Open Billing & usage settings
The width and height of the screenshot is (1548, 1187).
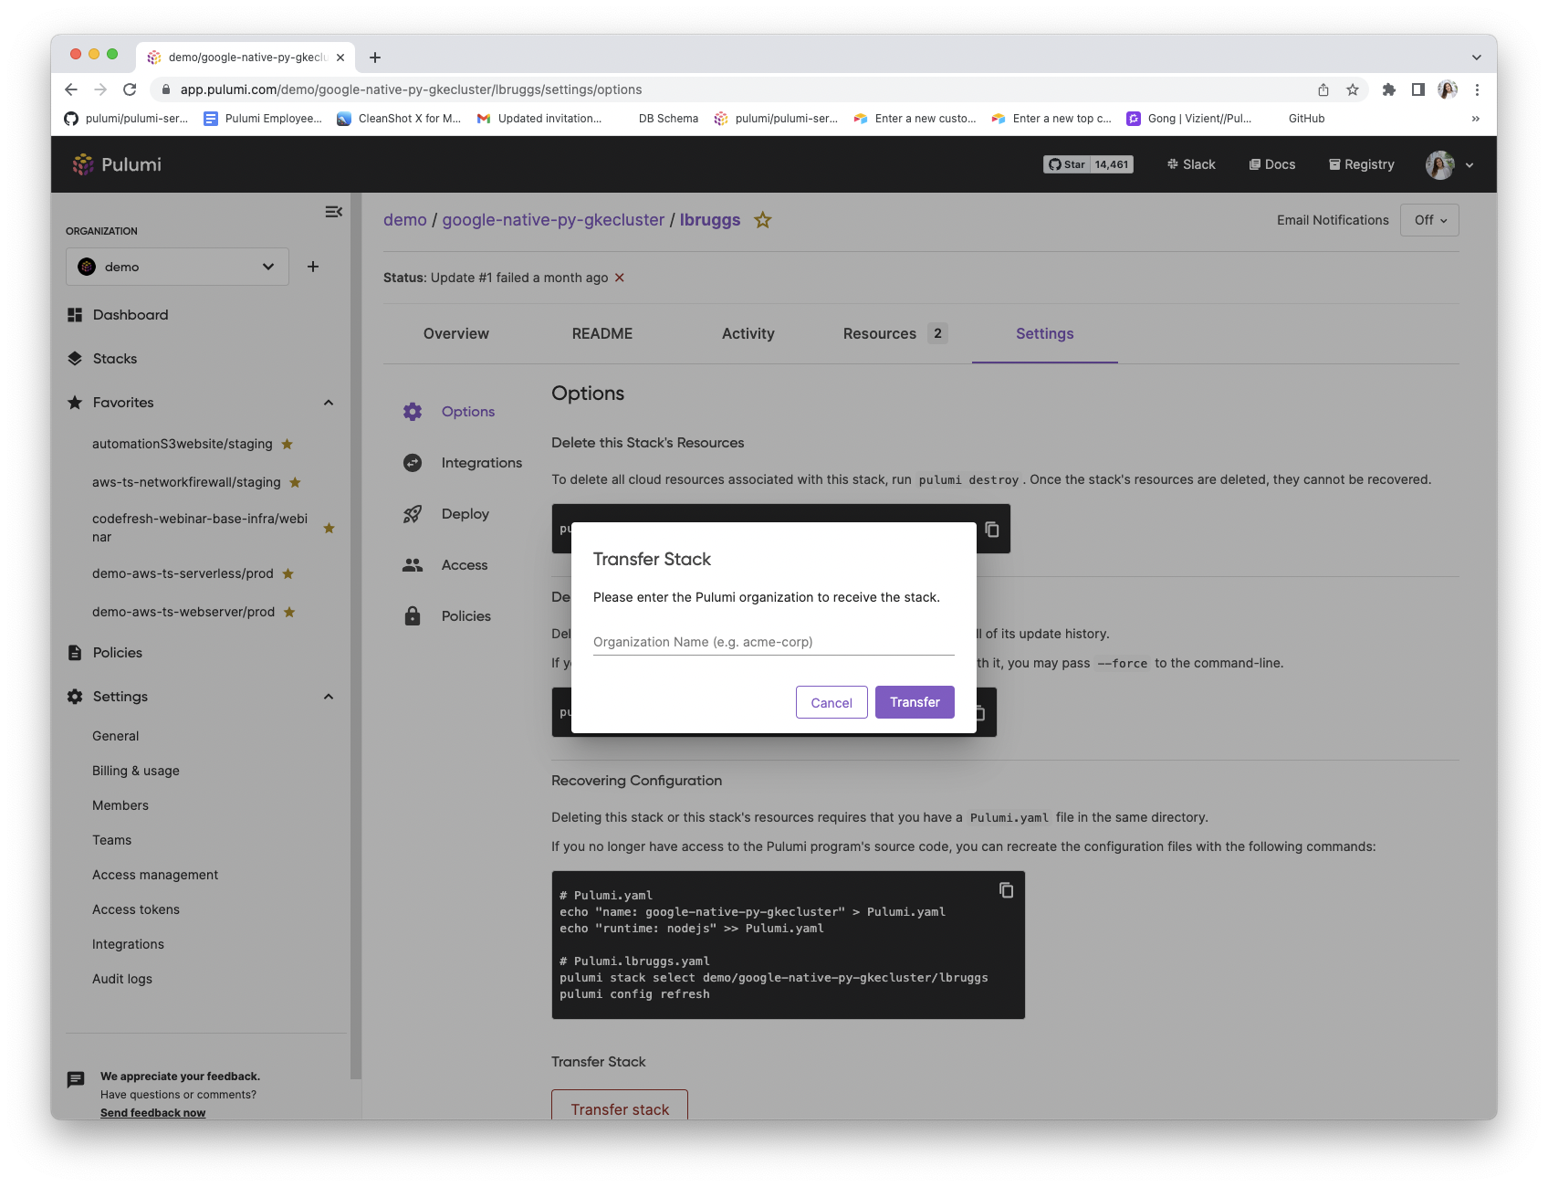coord(136,771)
